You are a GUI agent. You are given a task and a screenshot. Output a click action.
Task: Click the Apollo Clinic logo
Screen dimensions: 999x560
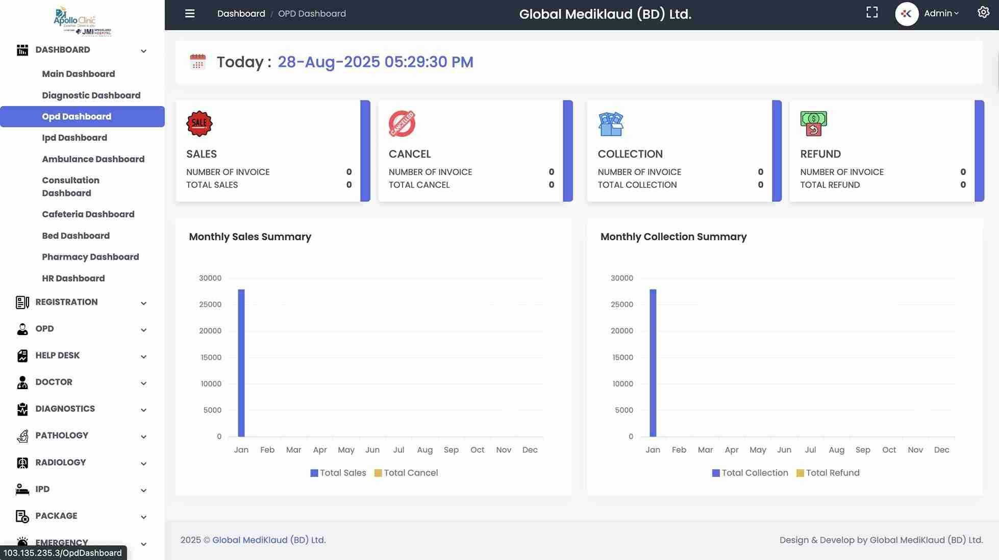coord(82,21)
